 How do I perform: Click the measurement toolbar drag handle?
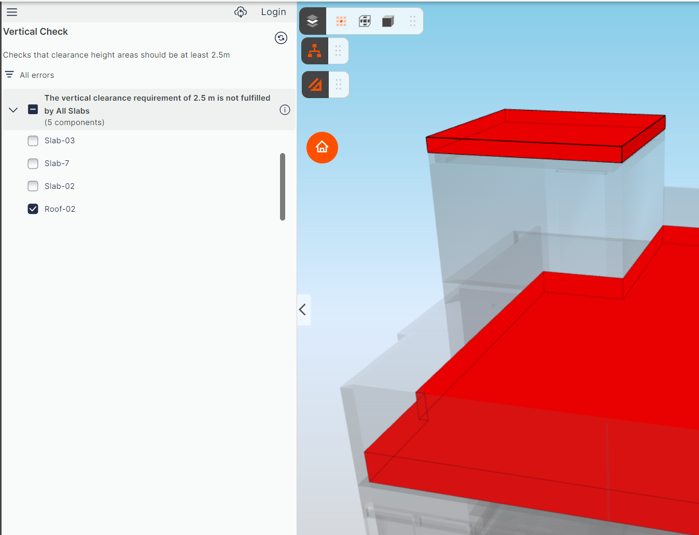tap(339, 84)
